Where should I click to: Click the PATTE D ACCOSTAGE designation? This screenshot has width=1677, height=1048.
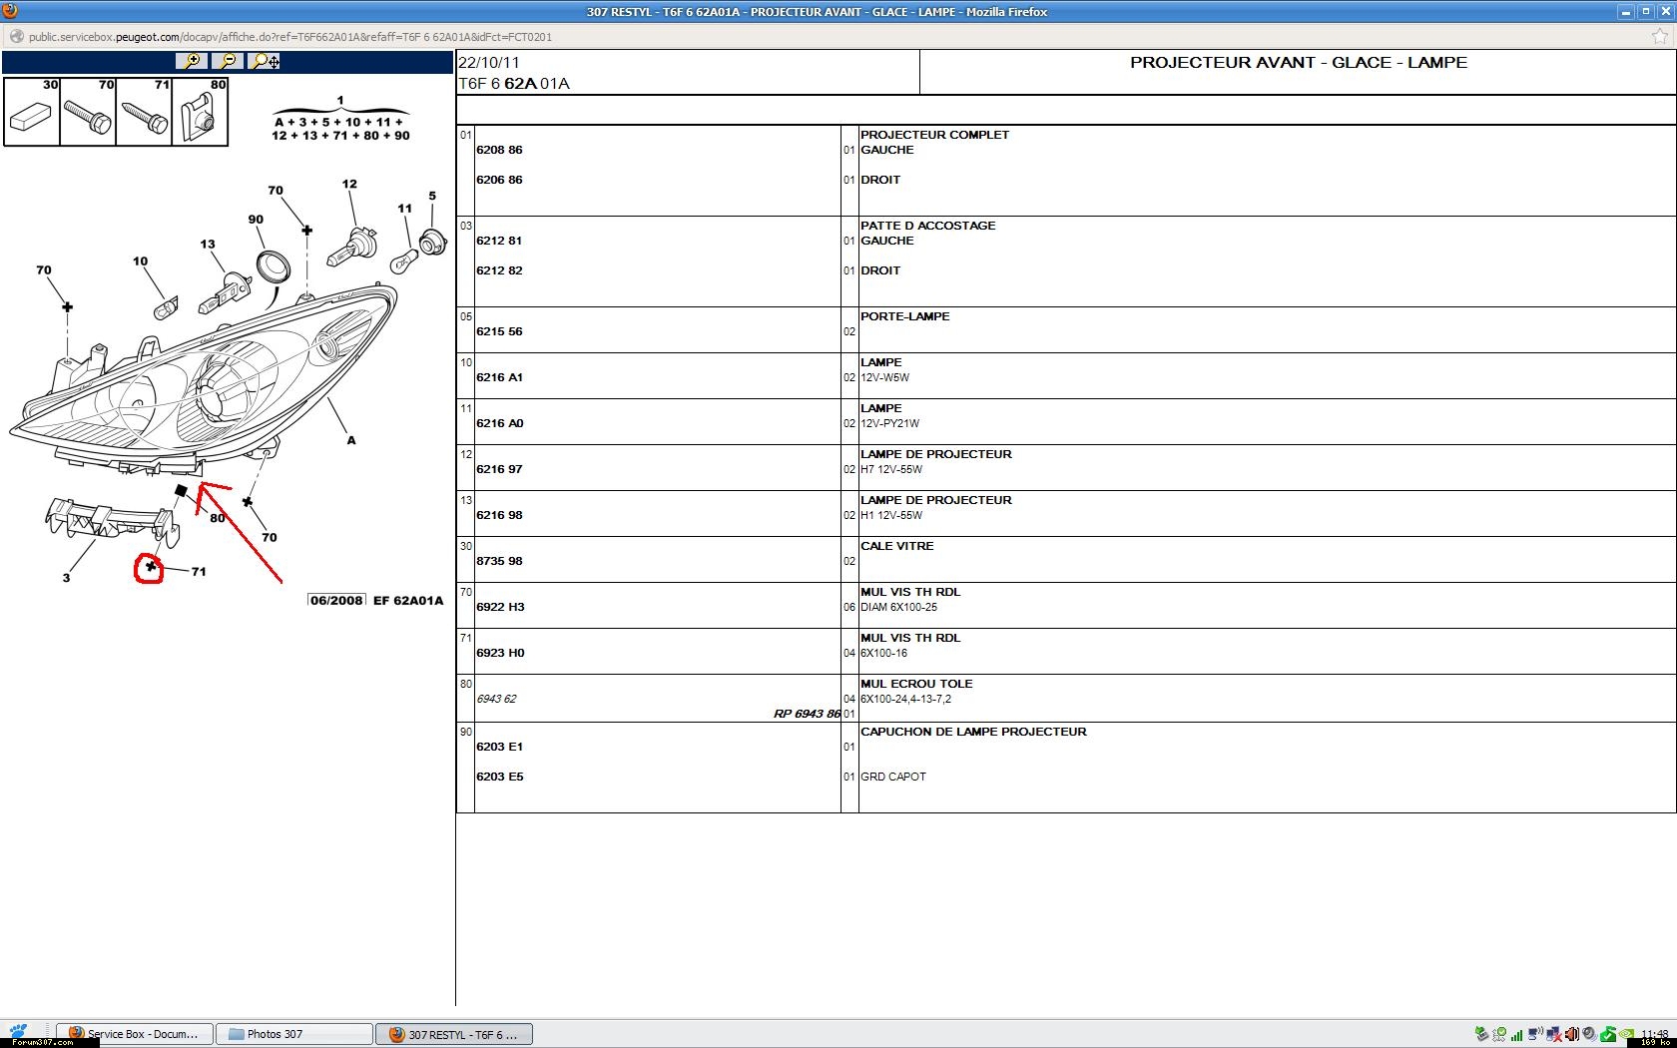[x=927, y=226]
